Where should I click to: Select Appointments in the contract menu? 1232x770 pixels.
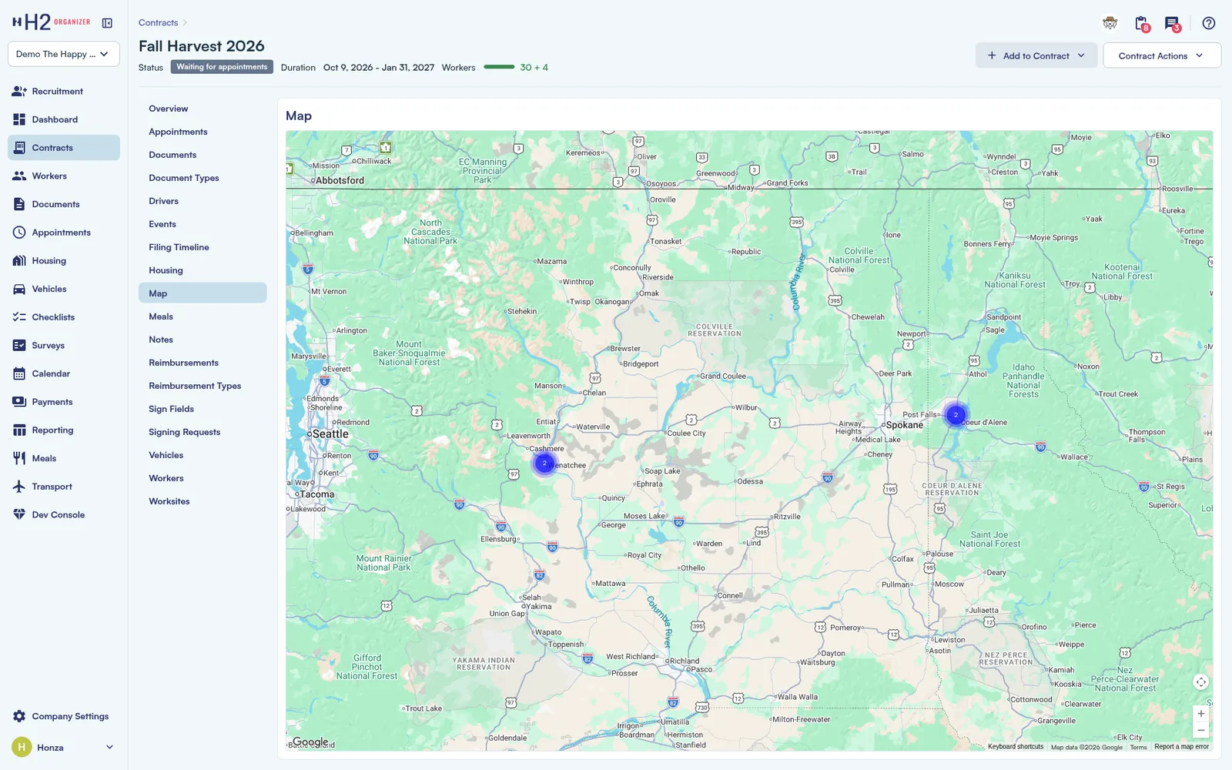[x=203, y=132]
